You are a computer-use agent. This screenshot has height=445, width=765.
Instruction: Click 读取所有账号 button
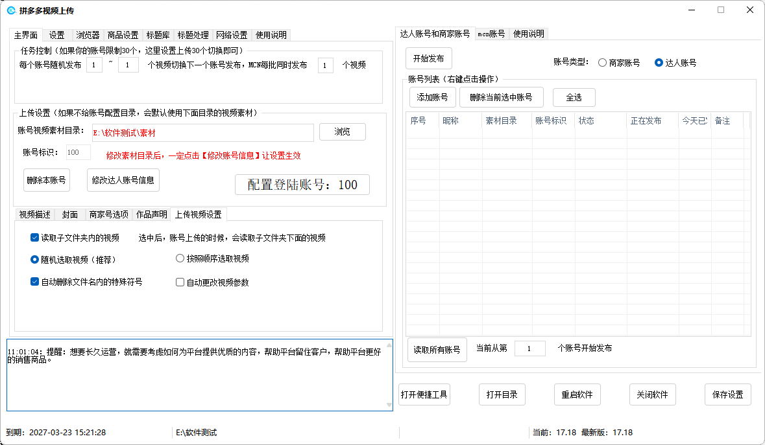(437, 350)
